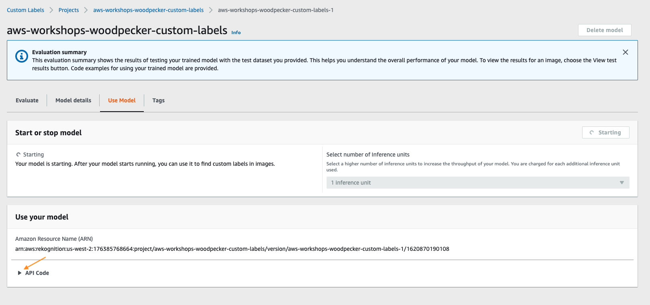The height and width of the screenshot is (305, 650).
Task: Dismiss the Evaluation summary banner
Action: [x=625, y=52]
